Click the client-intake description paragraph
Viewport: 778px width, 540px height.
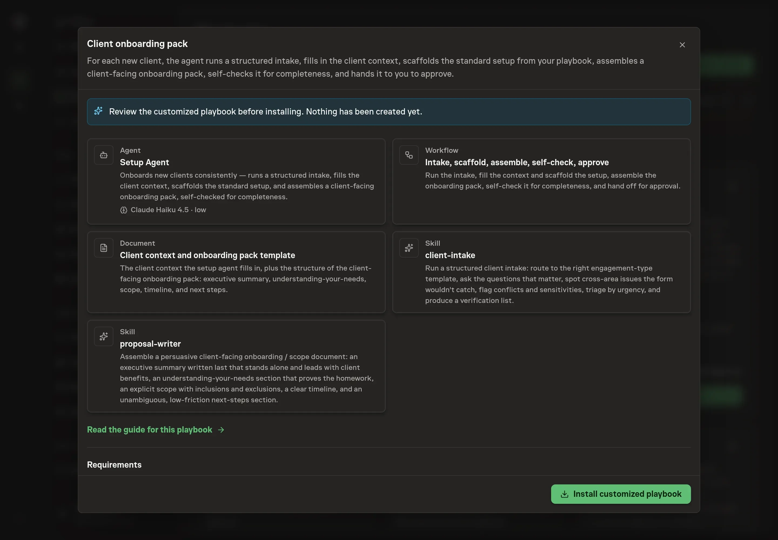549,284
